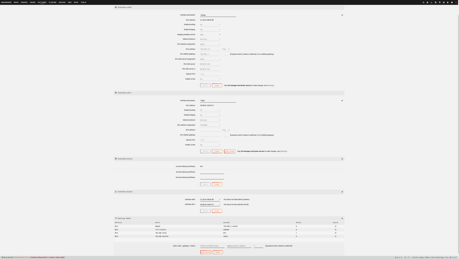Click the help question-mark icon in top bar
The height and width of the screenshot is (259, 459).
point(452,2)
